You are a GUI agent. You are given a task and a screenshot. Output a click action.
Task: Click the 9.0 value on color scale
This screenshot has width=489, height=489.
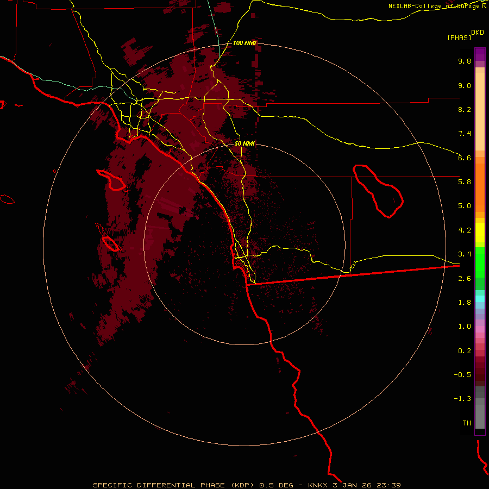pos(465,85)
